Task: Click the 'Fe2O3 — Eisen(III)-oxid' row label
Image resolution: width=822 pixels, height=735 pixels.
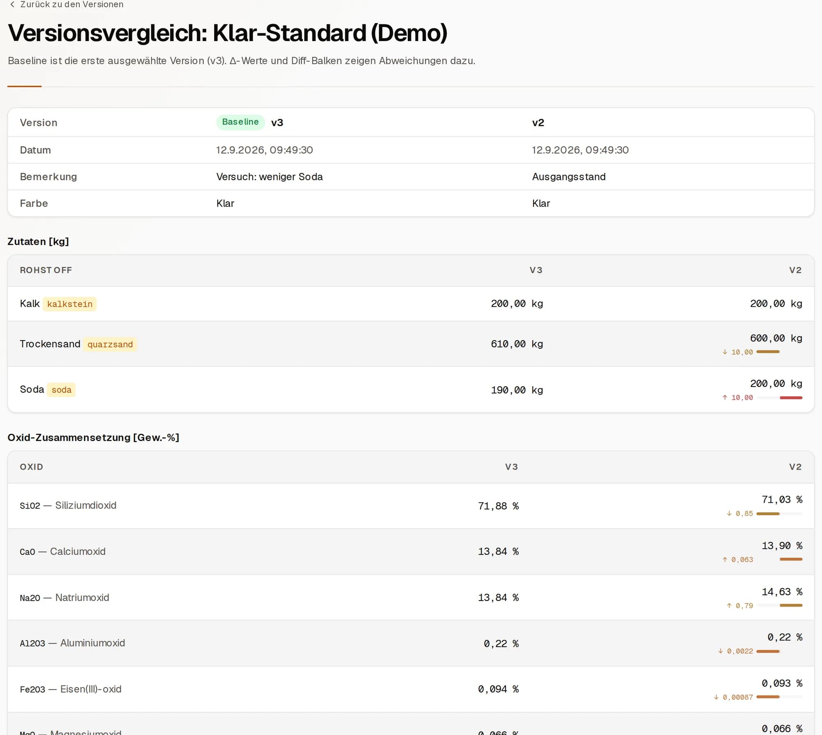Action: (x=71, y=689)
